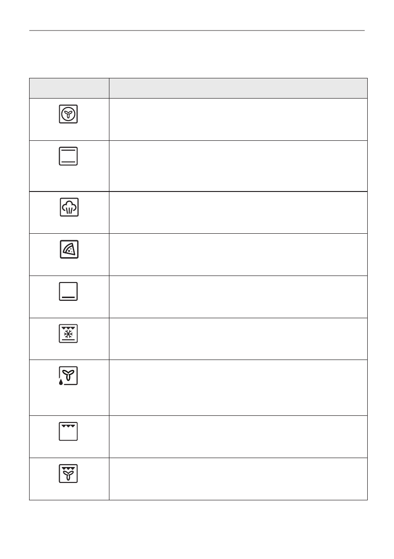Click the grey header cell above the icons
The width and height of the screenshot is (394, 559).
(69, 88)
